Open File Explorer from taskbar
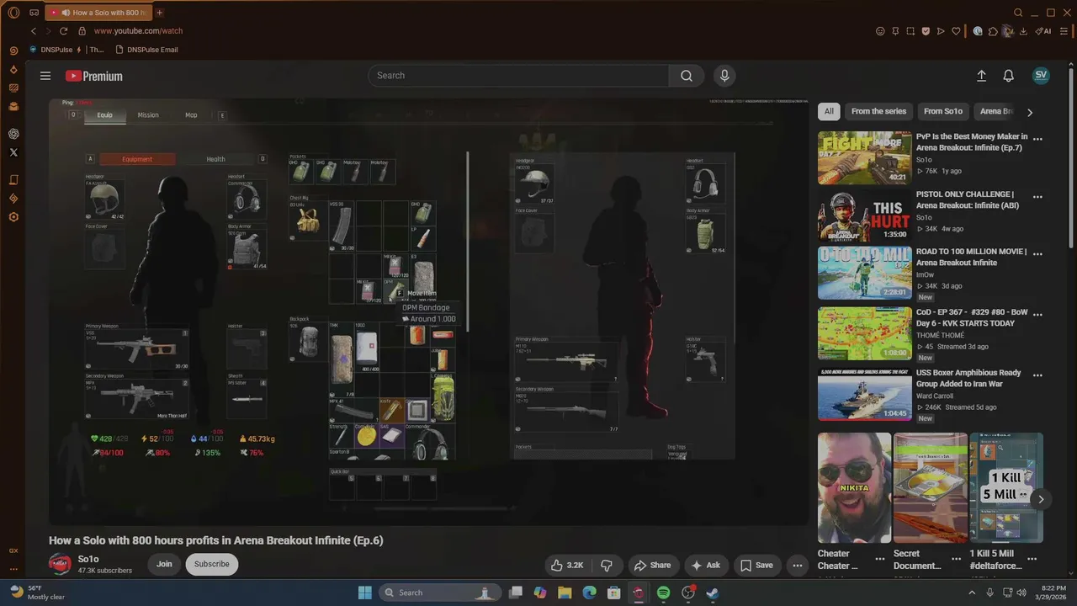The width and height of the screenshot is (1077, 606). pos(565,593)
